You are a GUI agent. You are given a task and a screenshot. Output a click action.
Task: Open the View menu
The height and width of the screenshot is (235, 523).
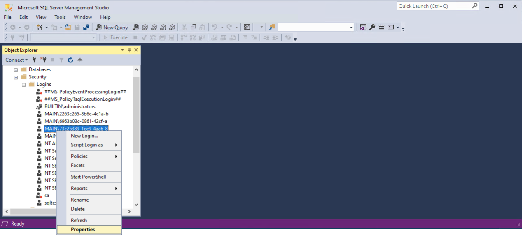[41, 17]
